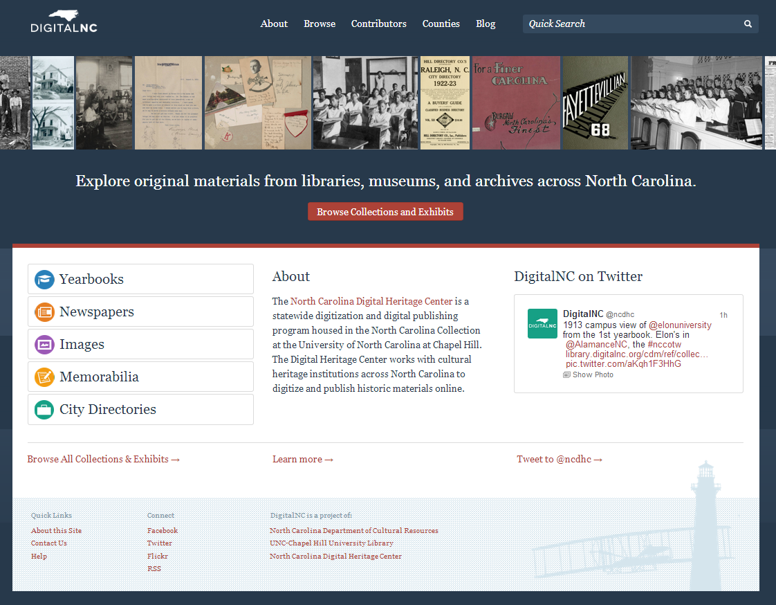Open the @elonuniversity mention

point(680,325)
